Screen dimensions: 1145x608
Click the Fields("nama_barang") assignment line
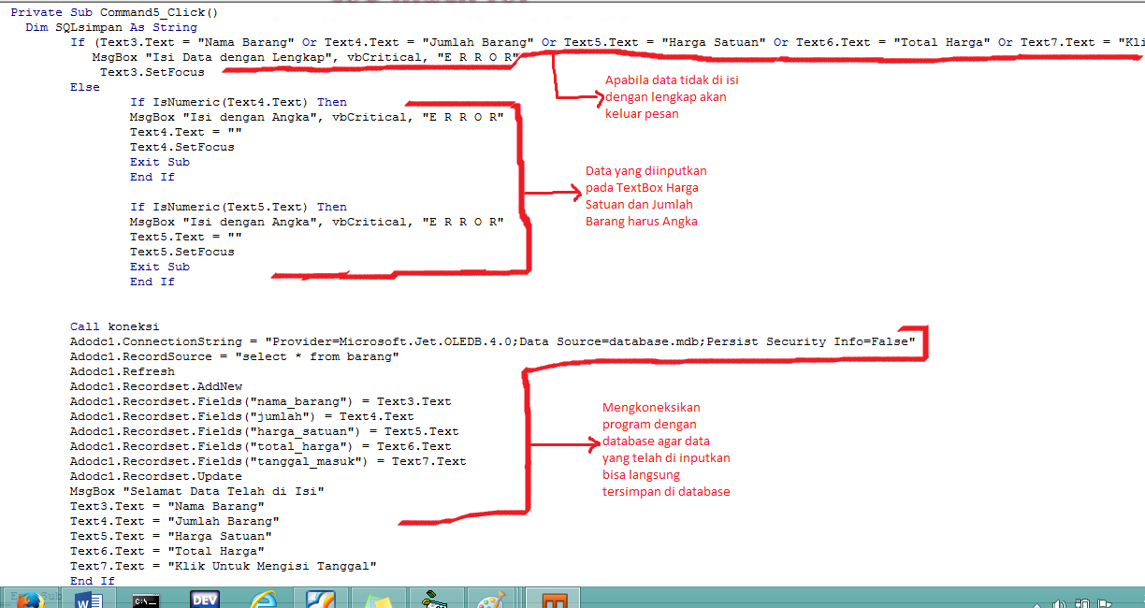coord(261,401)
